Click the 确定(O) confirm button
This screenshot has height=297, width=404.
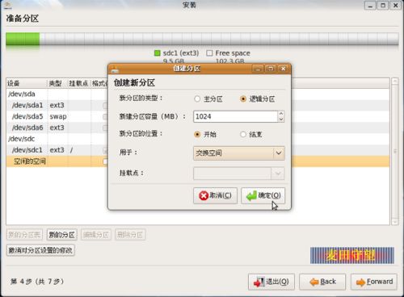click(x=263, y=195)
